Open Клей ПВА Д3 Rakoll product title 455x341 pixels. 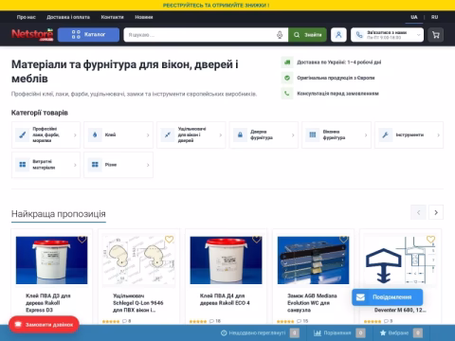coord(48,303)
